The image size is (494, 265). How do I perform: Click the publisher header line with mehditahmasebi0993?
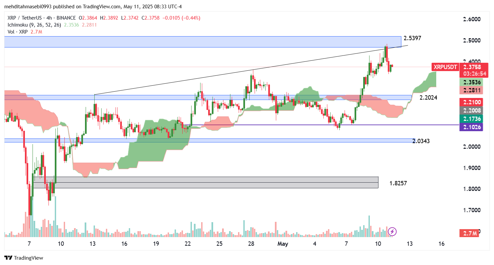click(93, 7)
